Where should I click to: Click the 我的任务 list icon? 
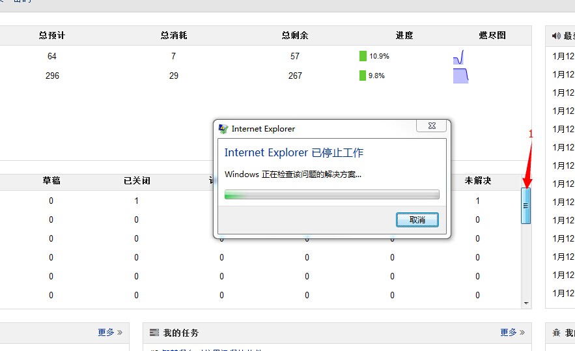(154, 332)
